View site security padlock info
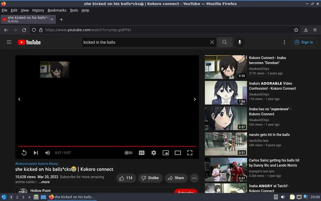321x201 pixels. [x=41, y=30]
